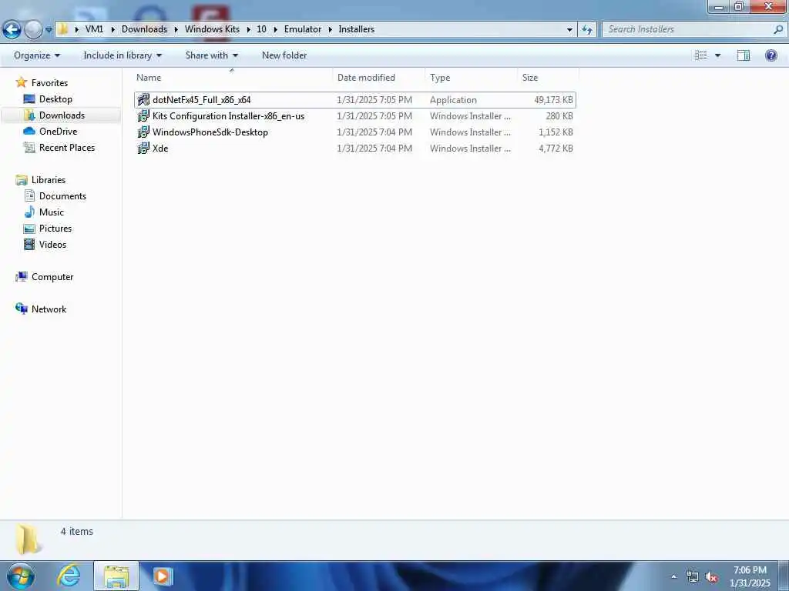
Task: Select the Xde installer icon
Action: pos(143,148)
